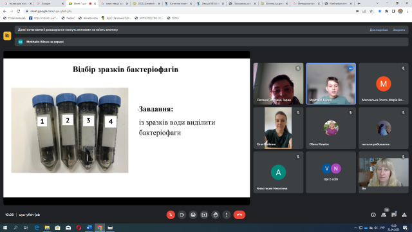Open the Extensions puzzle icon
The height and width of the screenshot is (232, 412).
(386, 12)
